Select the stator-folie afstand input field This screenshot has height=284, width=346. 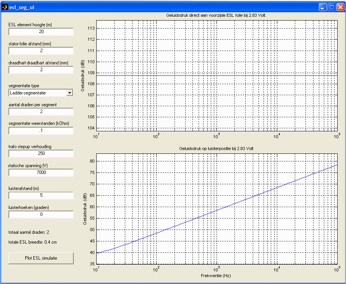pos(41,51)
